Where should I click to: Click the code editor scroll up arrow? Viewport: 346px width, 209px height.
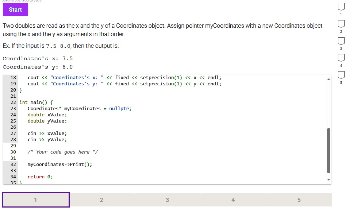pos(328,80)
